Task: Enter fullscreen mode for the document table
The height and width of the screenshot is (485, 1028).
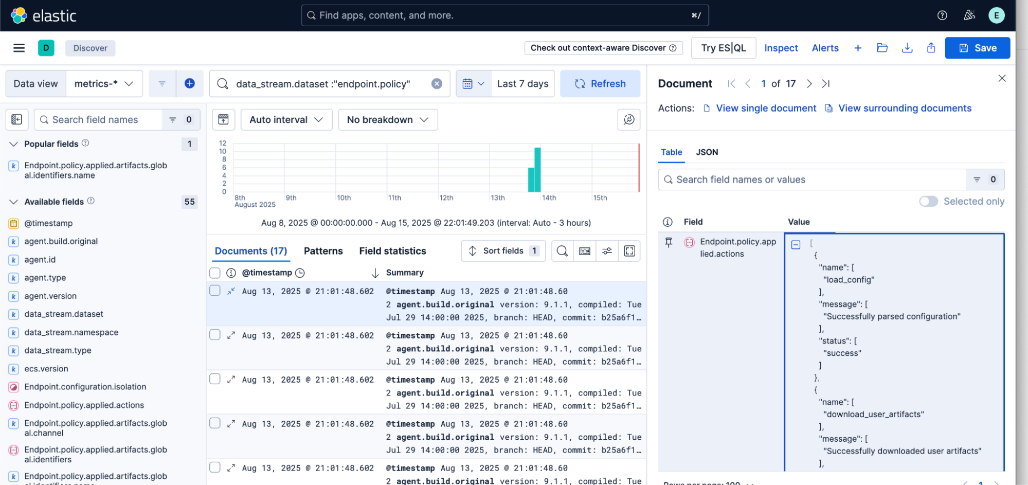Action: (629, 251)
